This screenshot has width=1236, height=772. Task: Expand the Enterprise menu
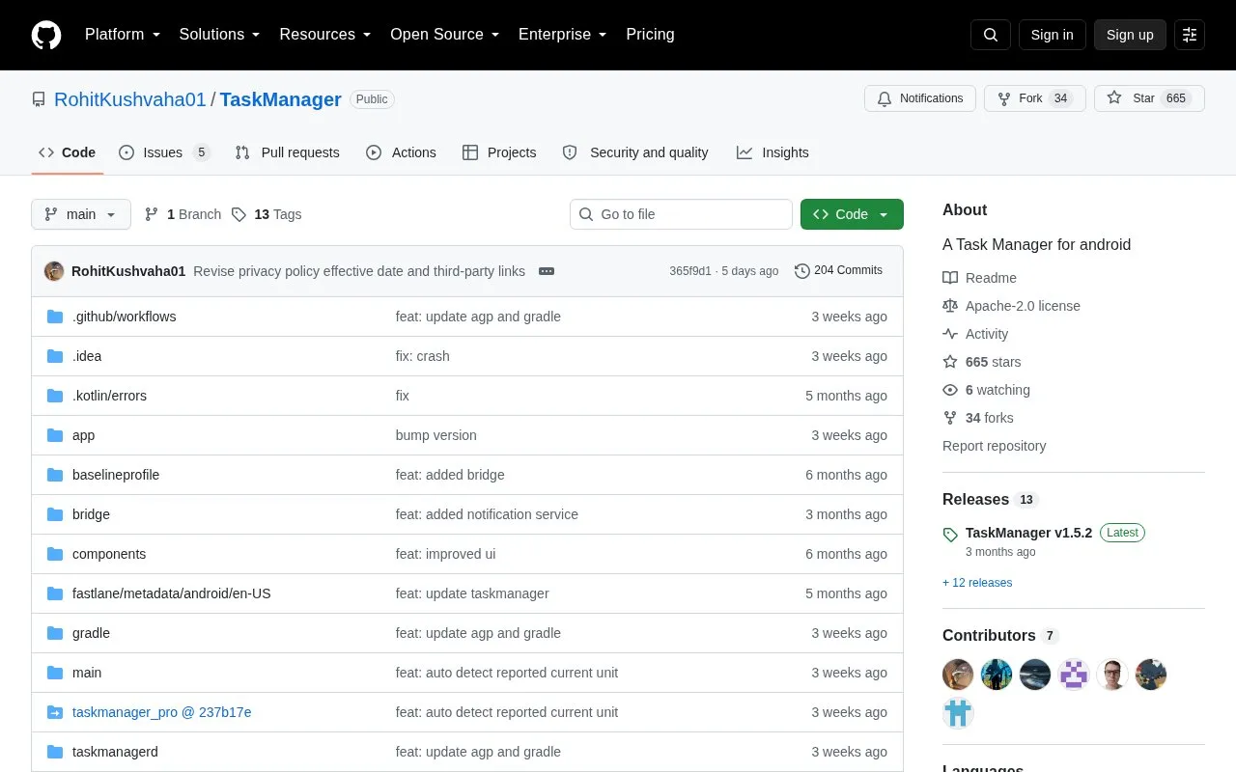point(563,35)
